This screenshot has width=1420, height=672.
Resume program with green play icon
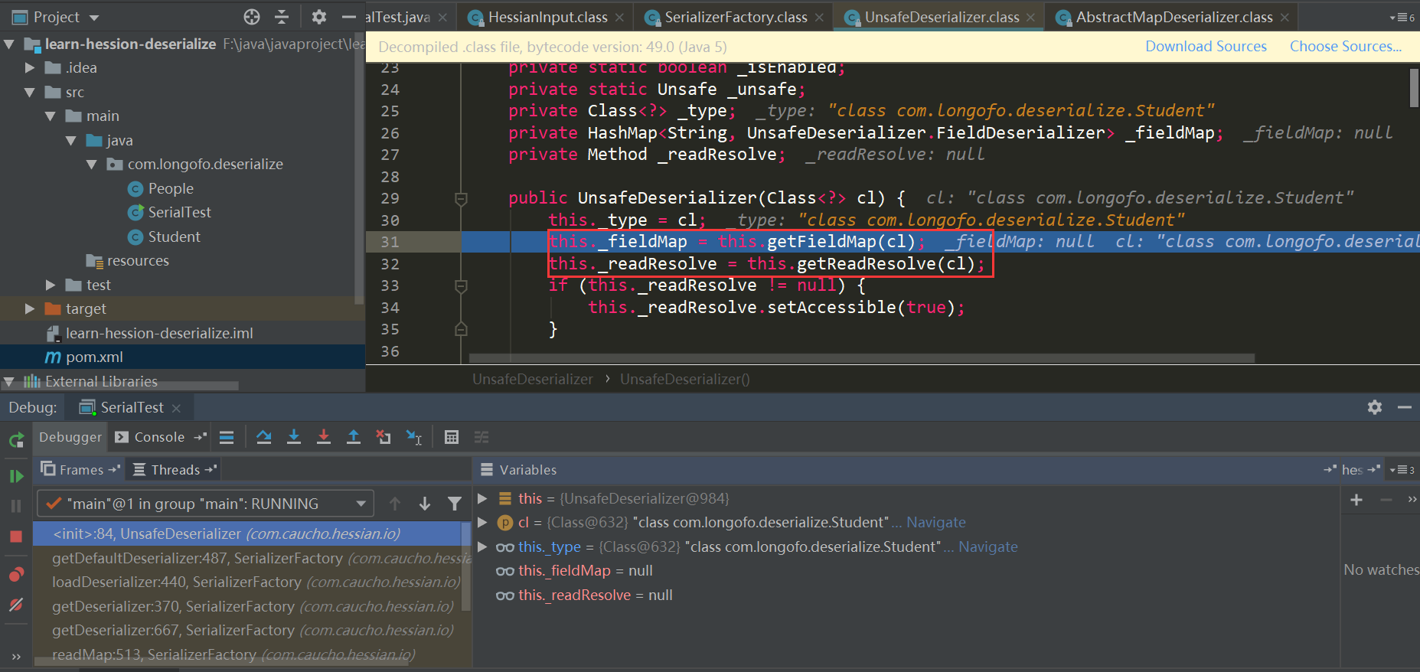16,476
